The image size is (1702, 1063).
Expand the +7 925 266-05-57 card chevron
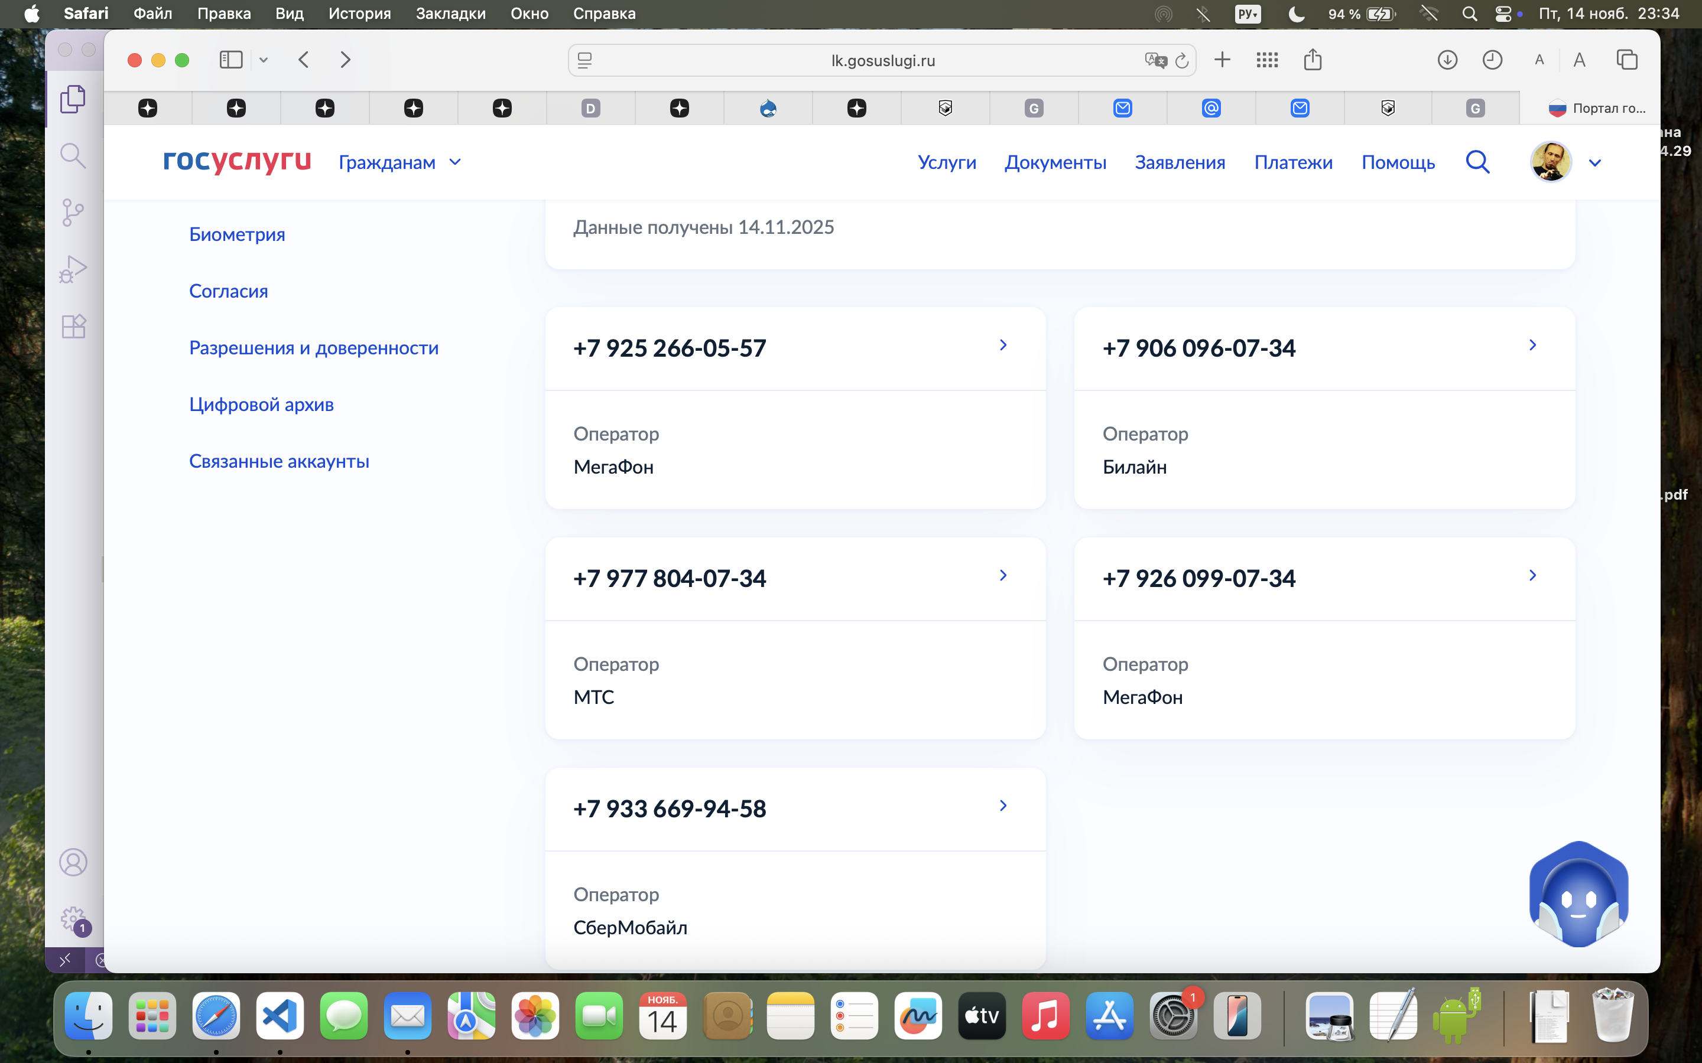[x=1003, y=345]
